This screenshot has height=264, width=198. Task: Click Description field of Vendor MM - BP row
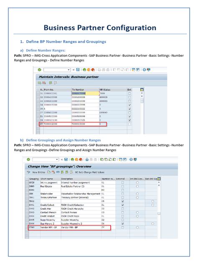[x=81, y=228]
